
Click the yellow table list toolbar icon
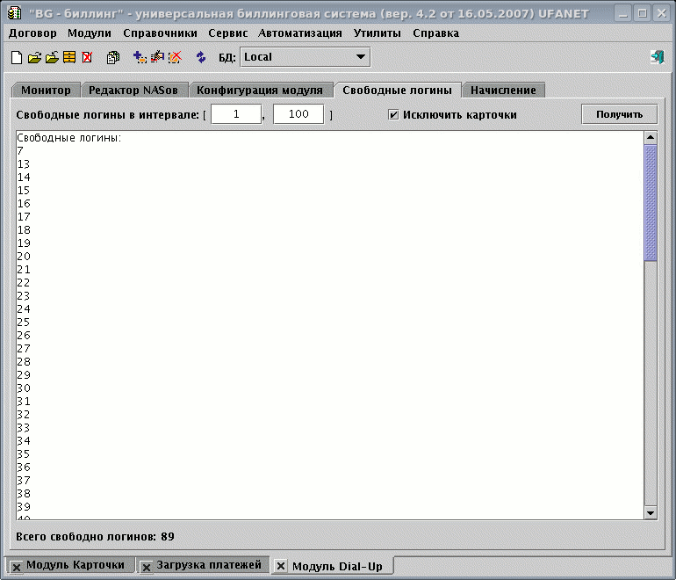(69, 58)
